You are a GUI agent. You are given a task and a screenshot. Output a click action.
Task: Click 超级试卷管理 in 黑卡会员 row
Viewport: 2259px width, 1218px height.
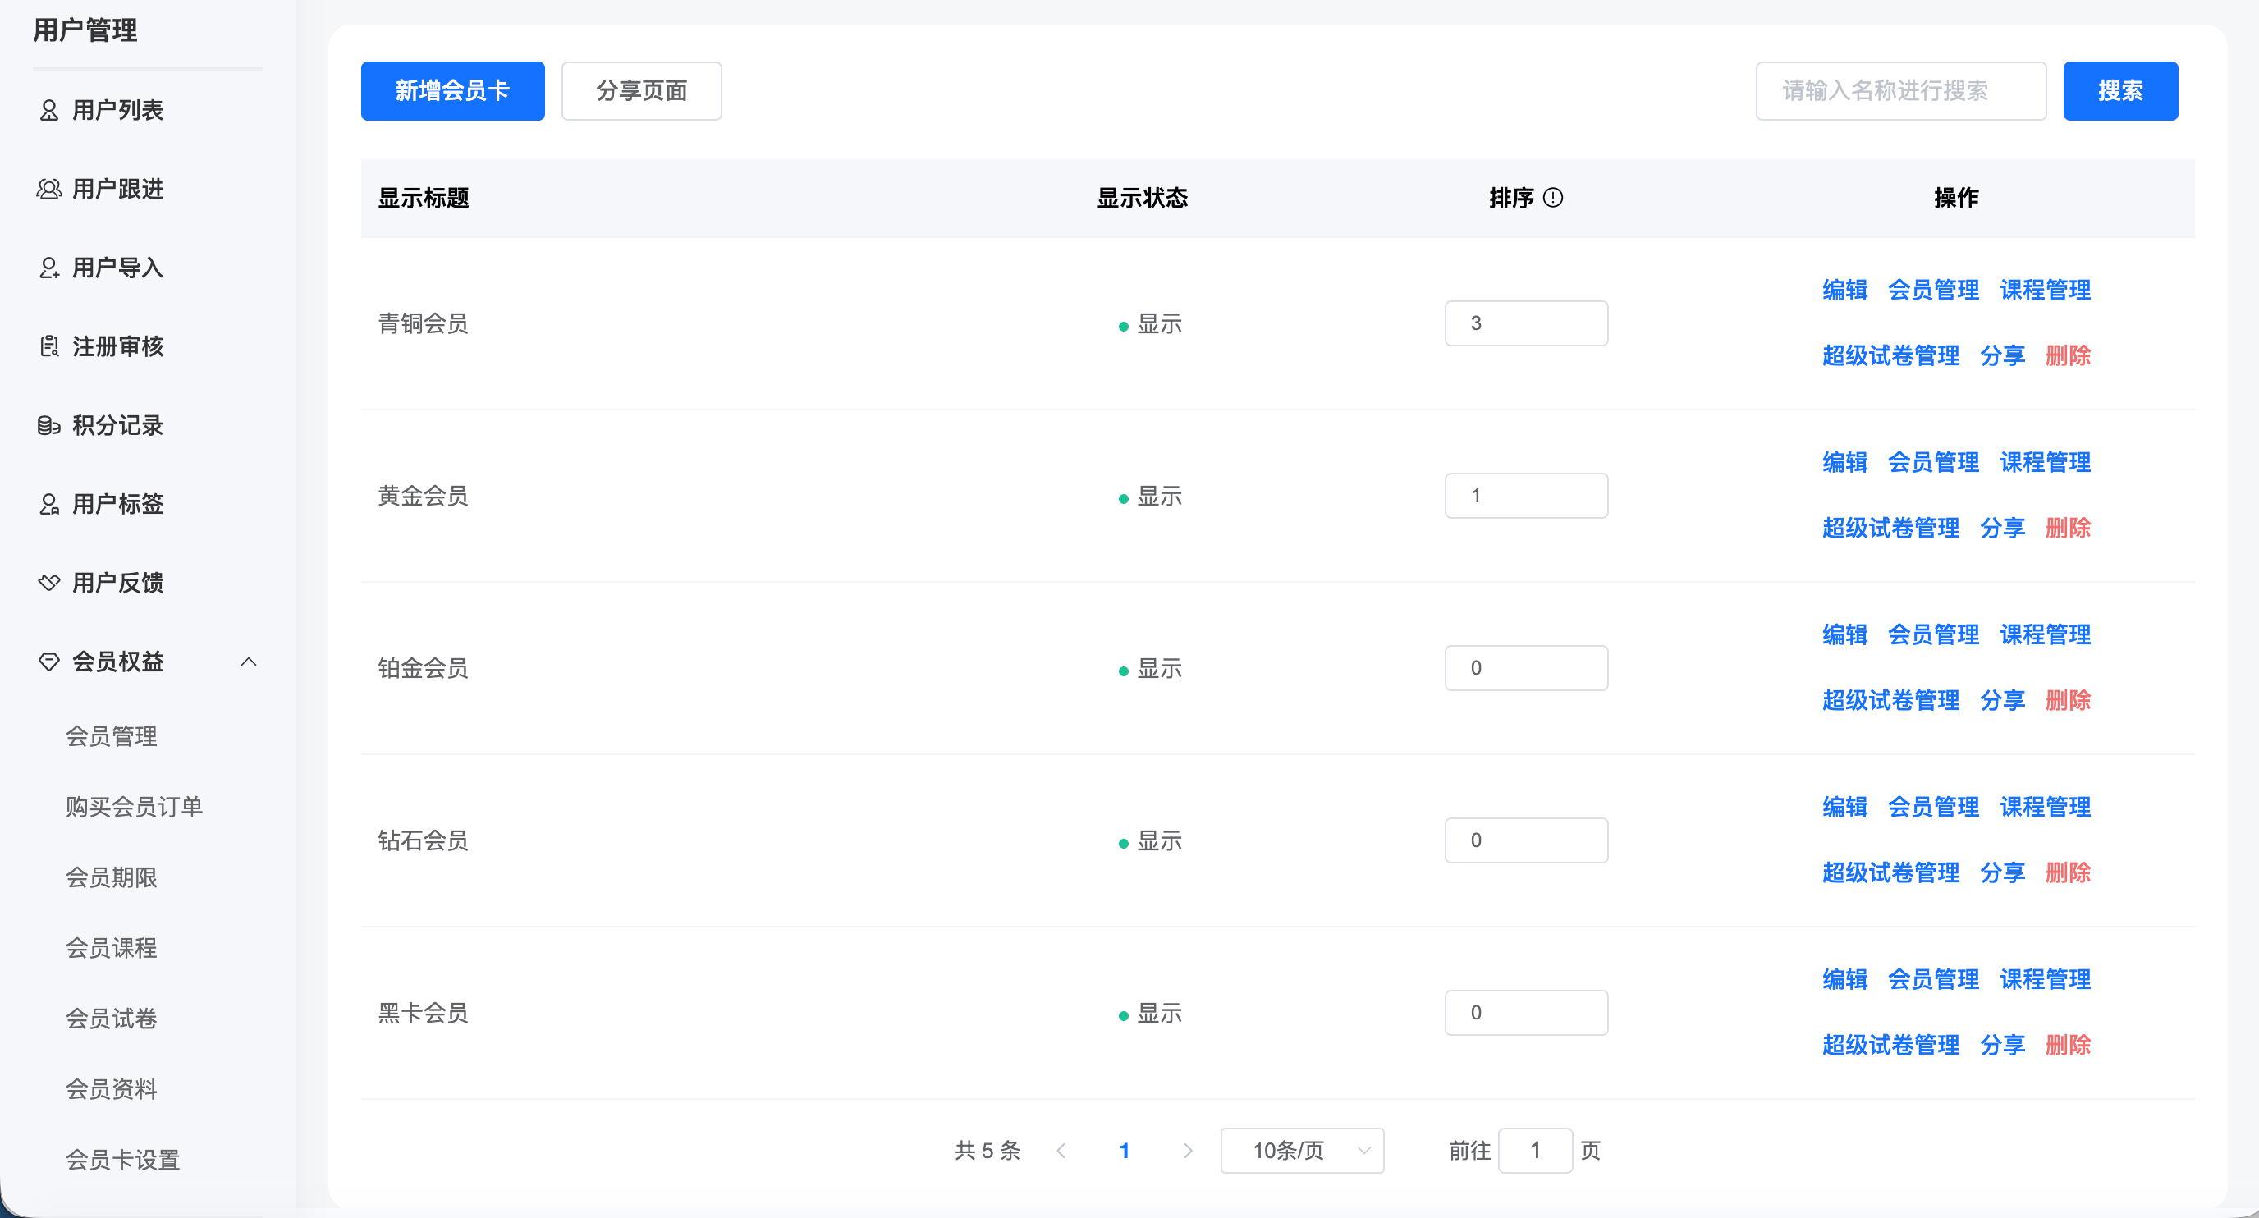1890,1046
